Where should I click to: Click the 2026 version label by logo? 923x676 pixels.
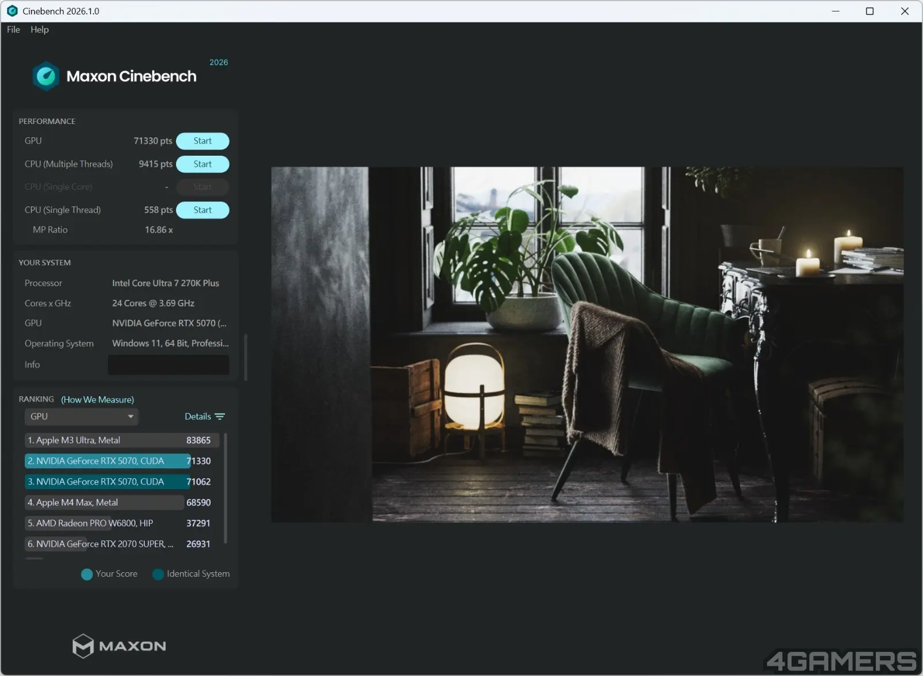pos(219,62)
